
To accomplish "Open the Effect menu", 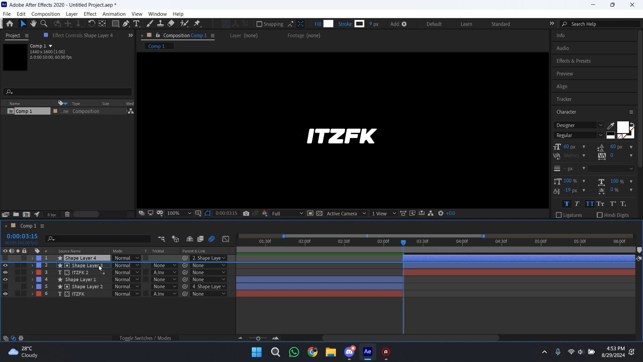I will 90,14.
